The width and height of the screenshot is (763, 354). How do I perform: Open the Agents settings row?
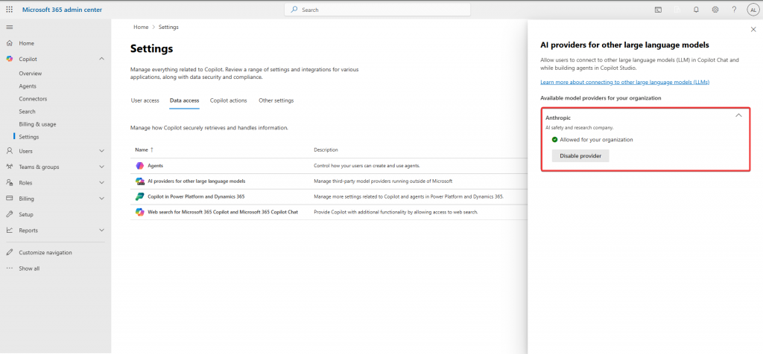329,166
